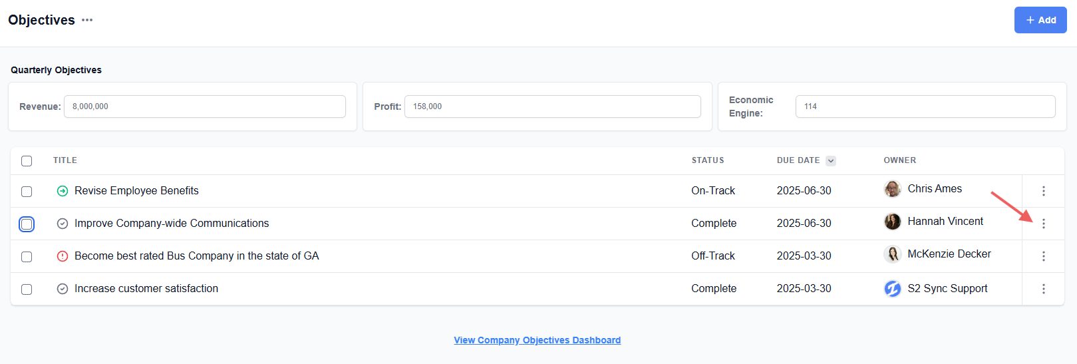Screen dimensions: 1077x364
Task: Open the View Company Objectives Dashboard link
Action: [x=537, y=340]
